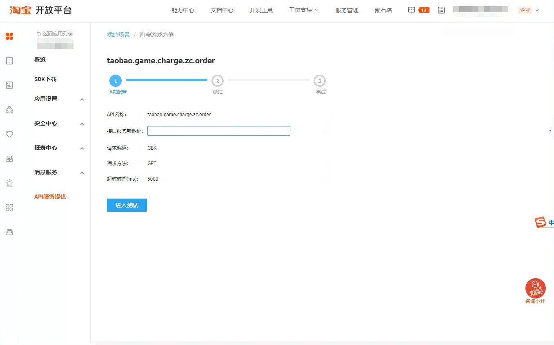Click the return arrow icon beside 返回应用列表
Viewport: 554px width, 345px height.
click(x=39, y=33)
